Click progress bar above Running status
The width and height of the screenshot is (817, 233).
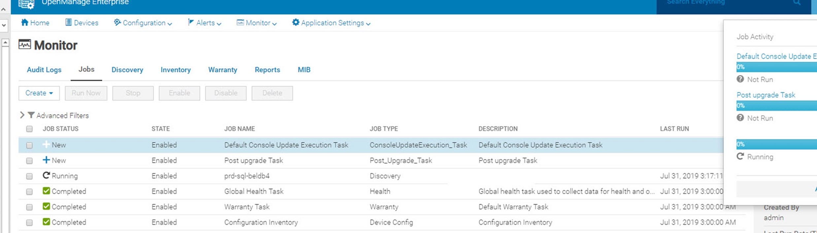pyautogui.click(x=776, y=144)
